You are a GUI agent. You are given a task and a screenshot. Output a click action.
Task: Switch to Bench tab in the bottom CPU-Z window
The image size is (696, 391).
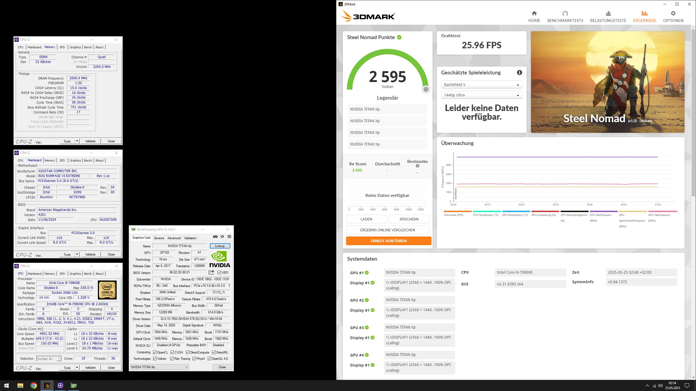point(88,274)
